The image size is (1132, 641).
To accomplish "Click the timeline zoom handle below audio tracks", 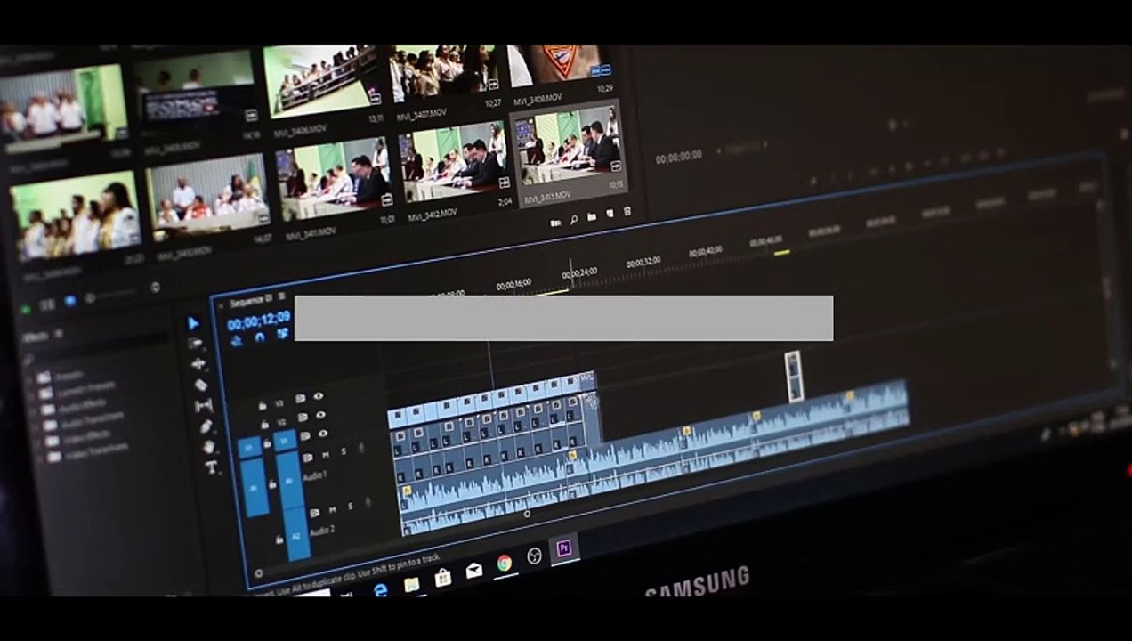I will [527, 514].
